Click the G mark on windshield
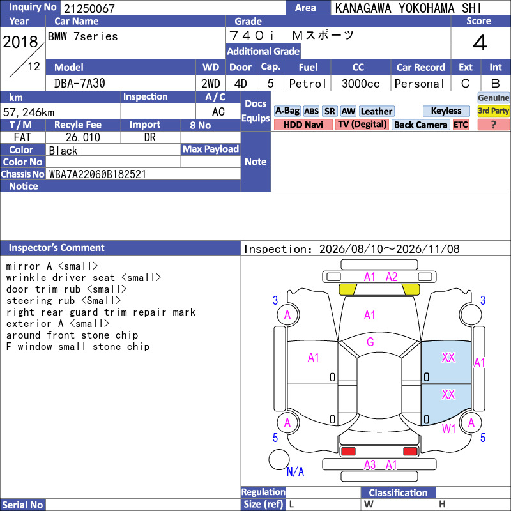This screenshot has height=511, width=511. pos(370,342)
